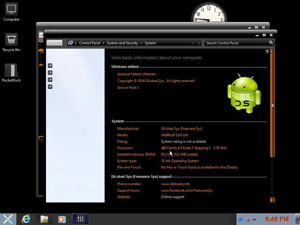Screen dimensions: 300x225
Task: Open the media player taskbar icon
Action: point(62,219)
